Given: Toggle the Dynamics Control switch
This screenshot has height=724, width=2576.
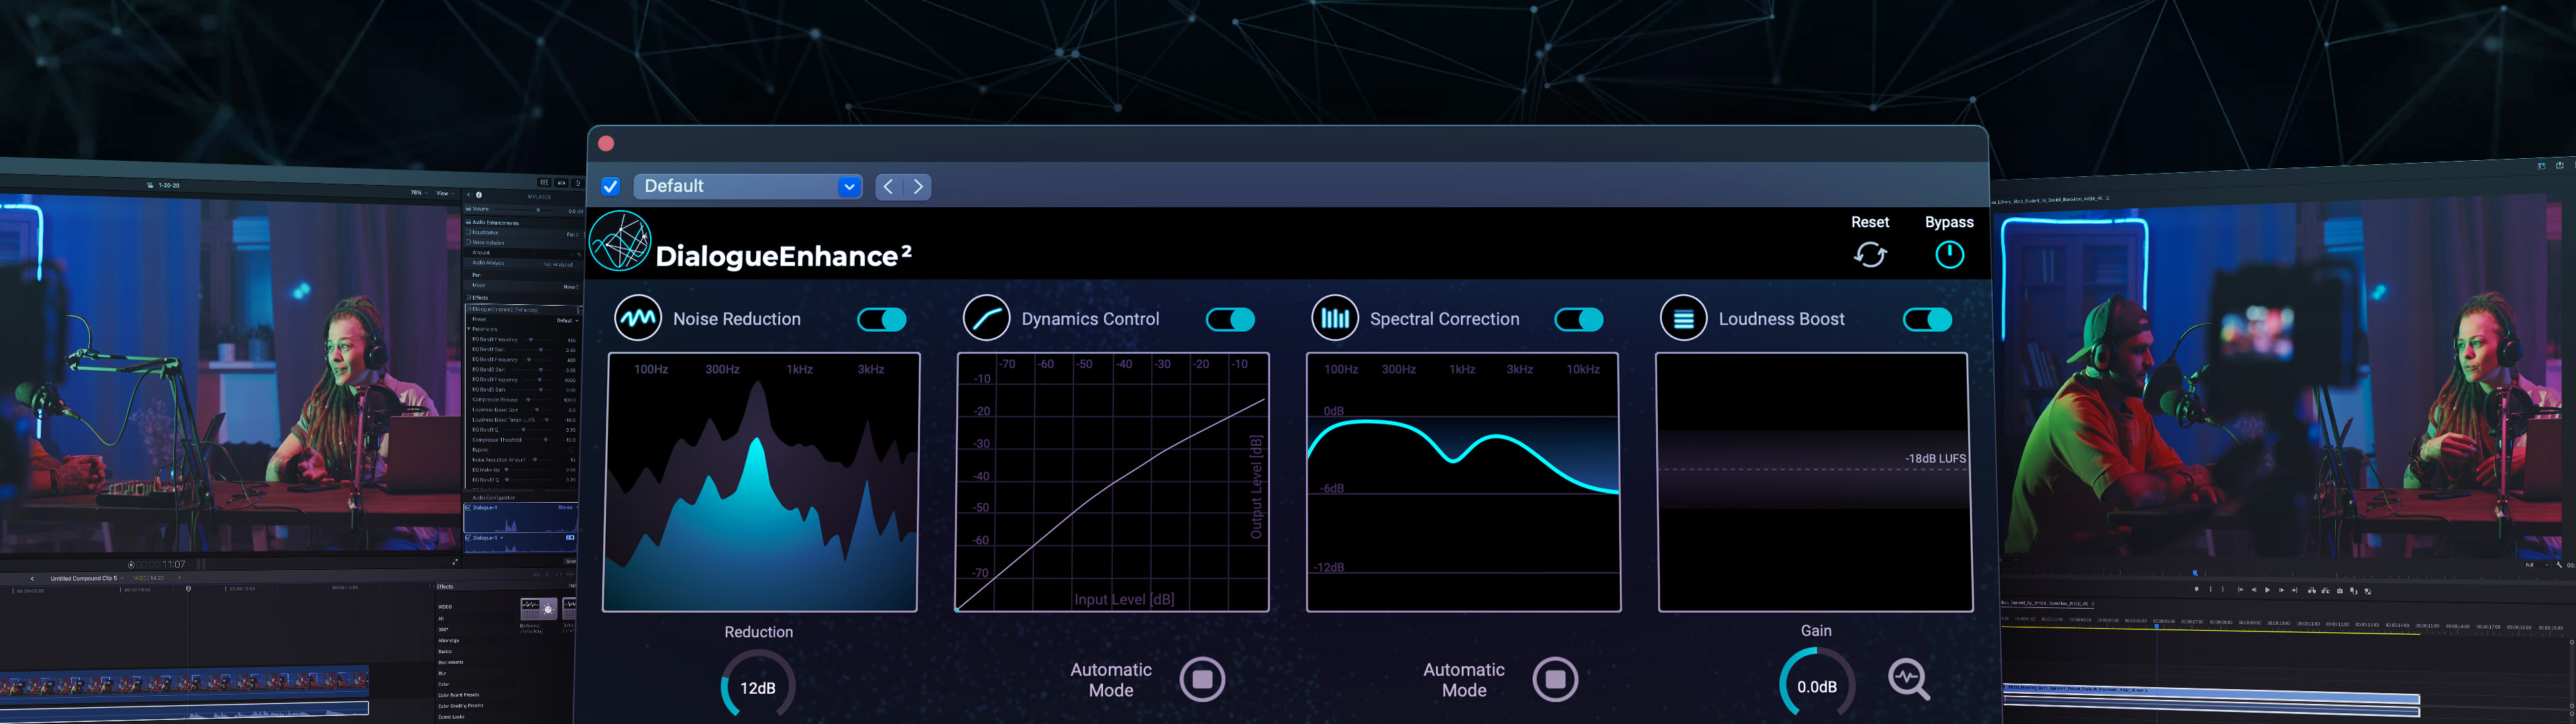Looking at the screenshot, I should pos(1230,319).
